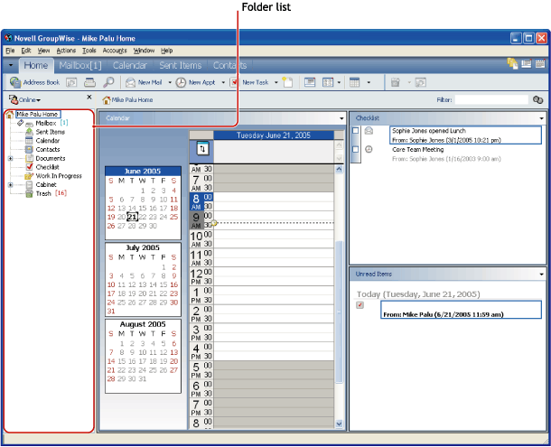Create a New Mail message
This screenshot has width=551, height=447.
click(x=145, y=82)
